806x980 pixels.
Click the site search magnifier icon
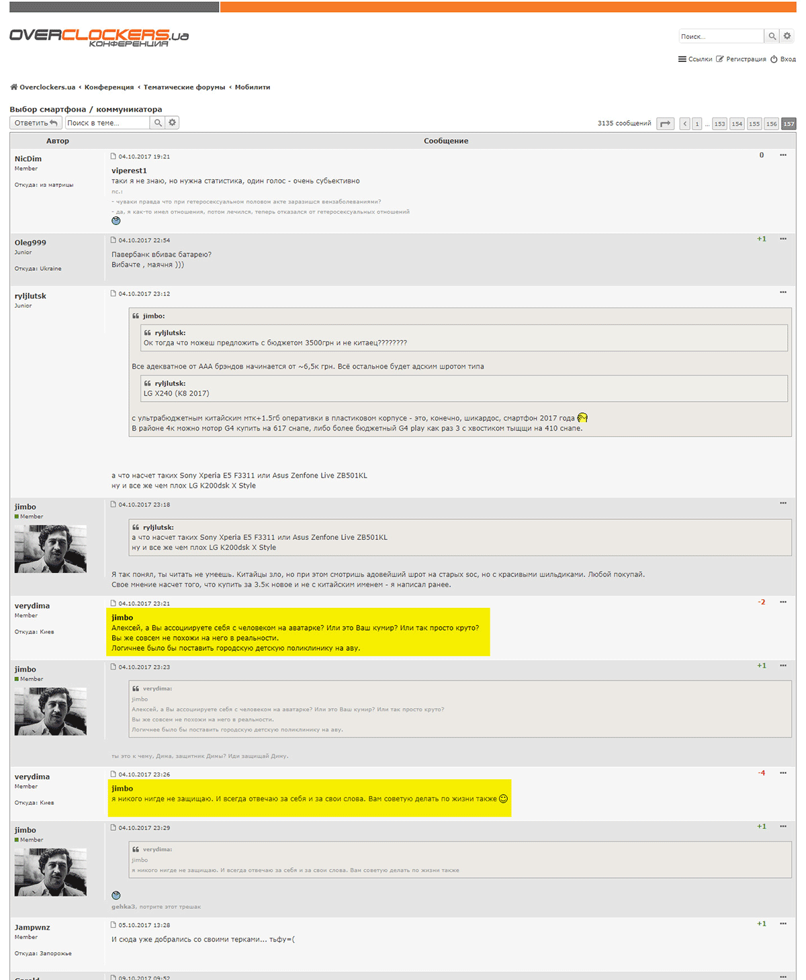[x=772, y=36]
